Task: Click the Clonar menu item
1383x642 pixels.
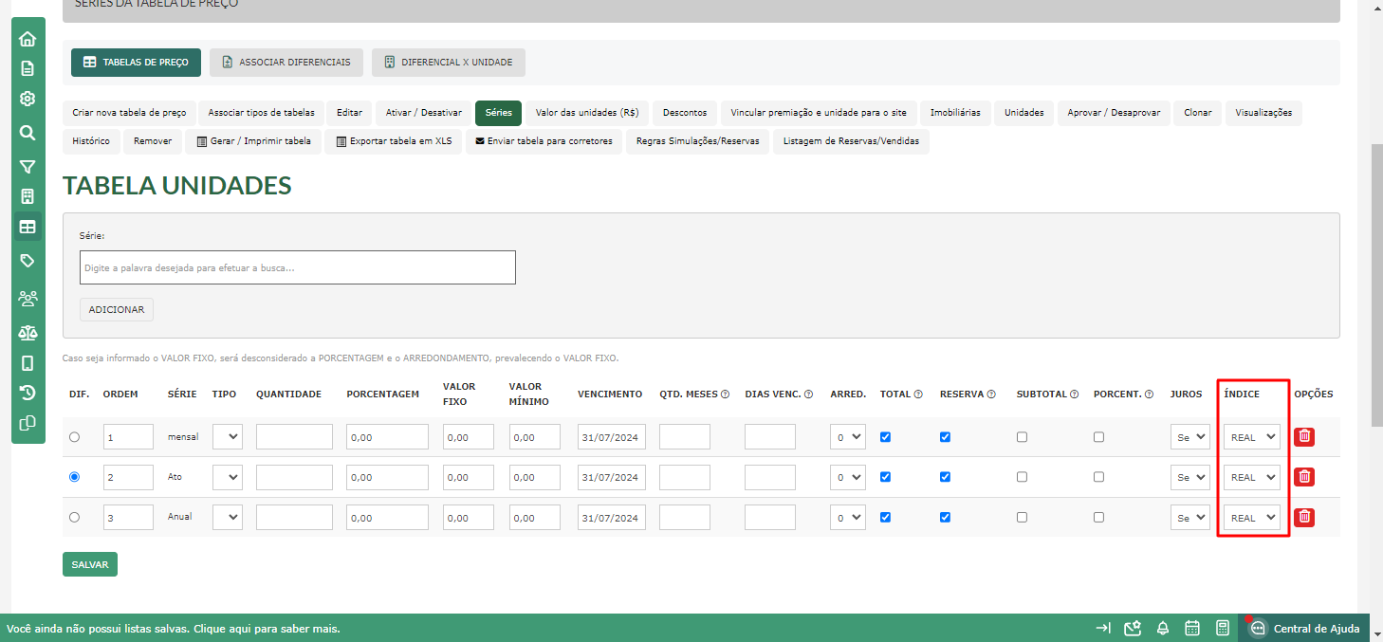Action: click(x=1198, y=113)
